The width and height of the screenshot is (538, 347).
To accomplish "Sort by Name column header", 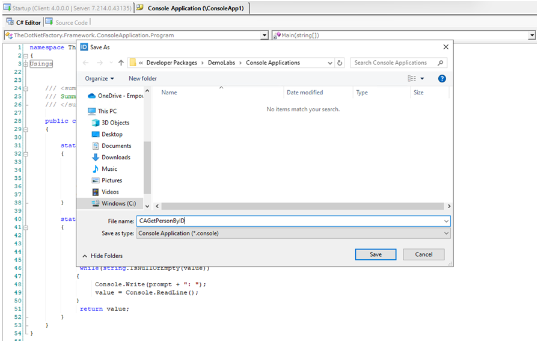I will click(169, 93).
